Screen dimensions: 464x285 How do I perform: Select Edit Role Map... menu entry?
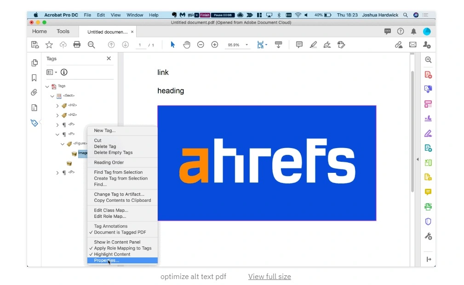click(x=122, y=217)
